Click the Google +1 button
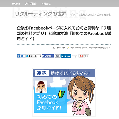119x119 pixels. pos(81,56)
